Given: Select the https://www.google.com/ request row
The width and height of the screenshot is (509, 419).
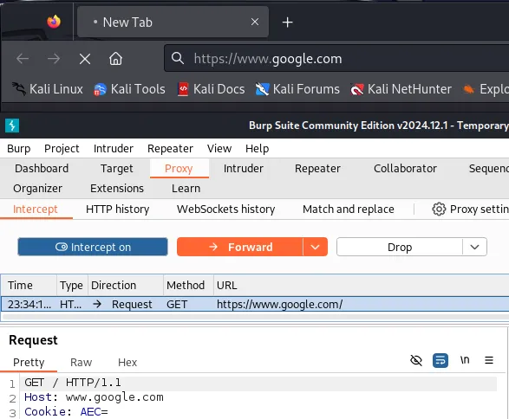Looking at the screenshot, I should point(255,304).
